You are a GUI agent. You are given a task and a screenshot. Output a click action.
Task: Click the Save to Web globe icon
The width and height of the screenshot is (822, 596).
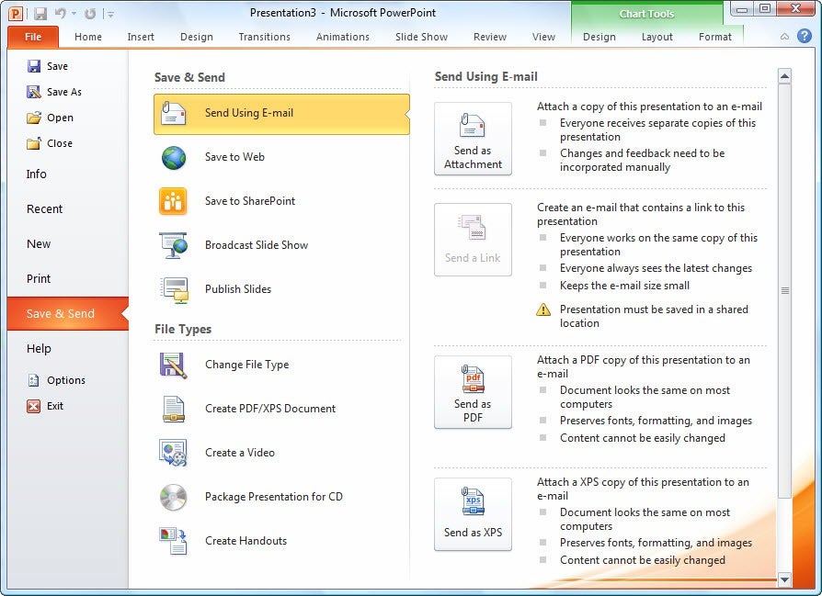tap(174, 158)
